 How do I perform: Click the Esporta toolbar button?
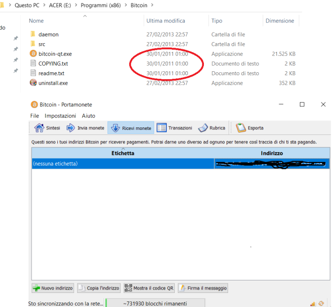(x=250, y=128)
